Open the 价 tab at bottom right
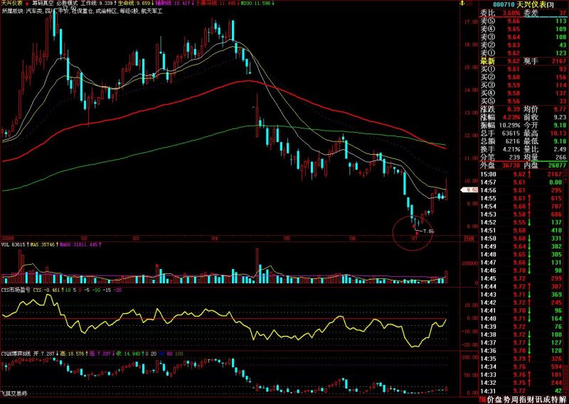This screenshot has width=569, height=404. click(x=491, y=400)
